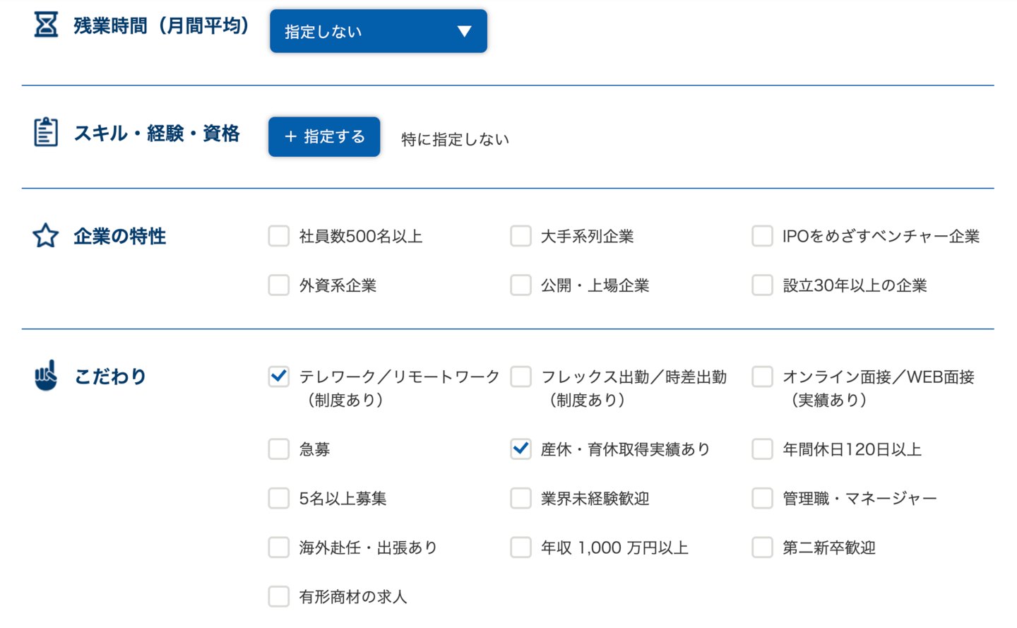
Task: Click the star icon beside 企業の特性
Action: pos(44,235)
